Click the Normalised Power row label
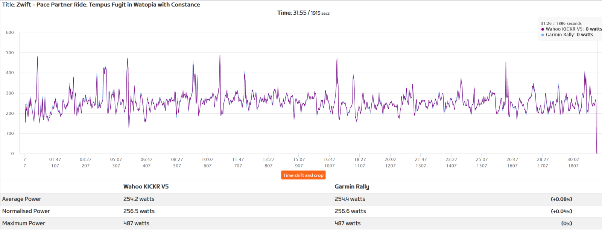 [26, 211]
